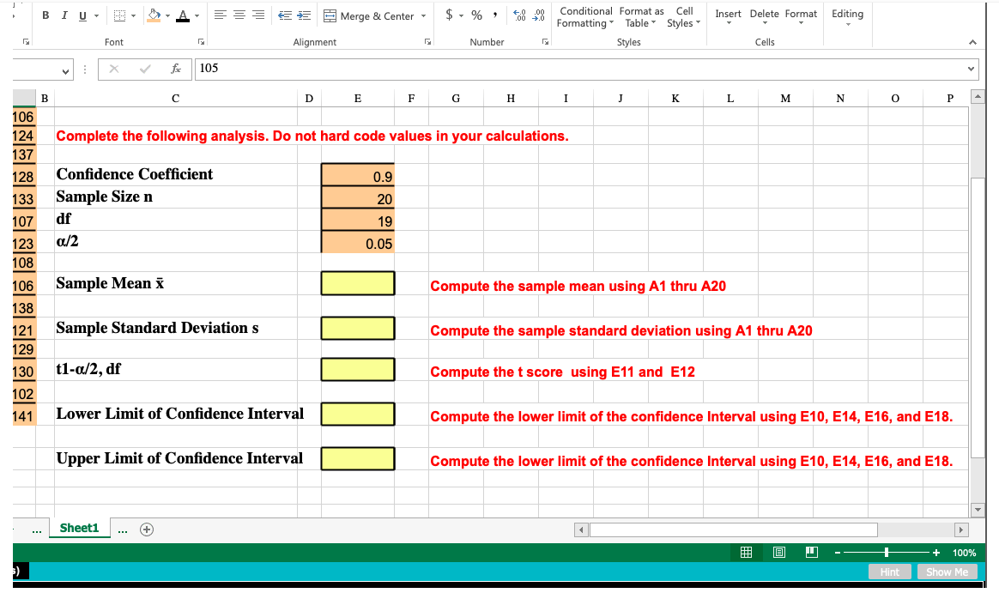The image size is (999, 593).
Task: Apply the Percent Style number format
Action: [x=476, y=15]
